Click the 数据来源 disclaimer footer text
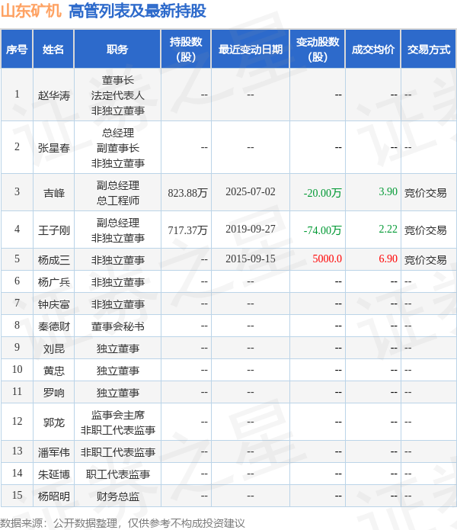Viewport: 457px width, 530px height. (x=122, y=523)
